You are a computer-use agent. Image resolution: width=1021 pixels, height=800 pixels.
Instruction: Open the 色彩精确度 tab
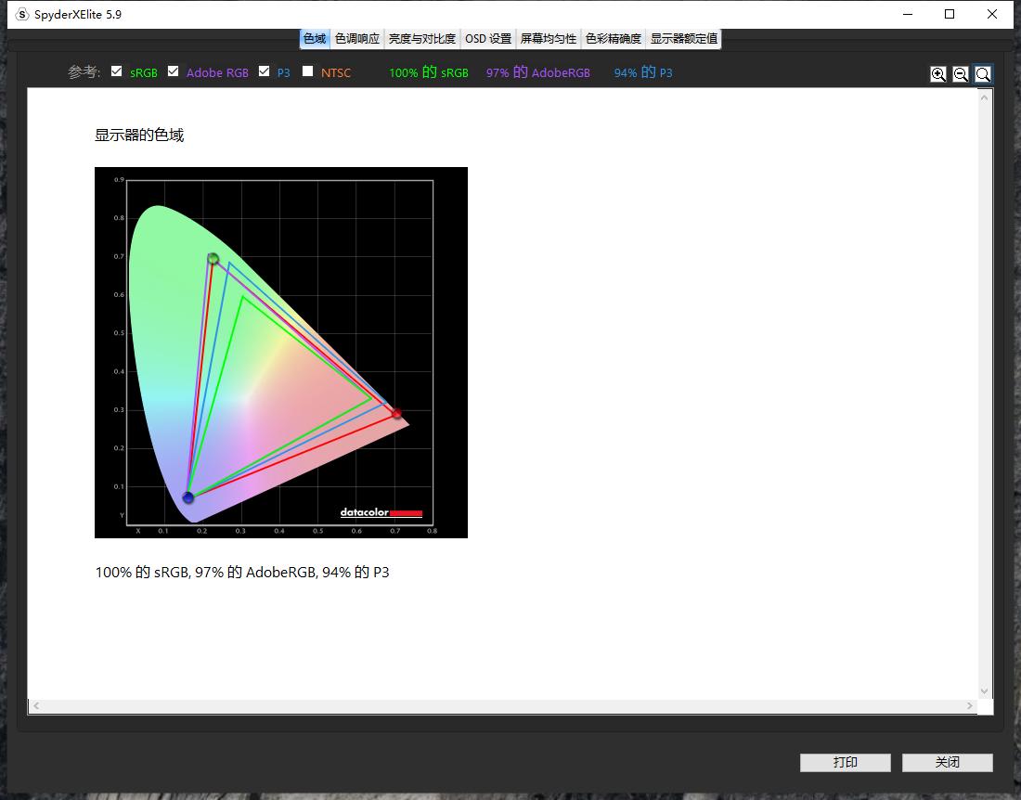coord(614,39)
